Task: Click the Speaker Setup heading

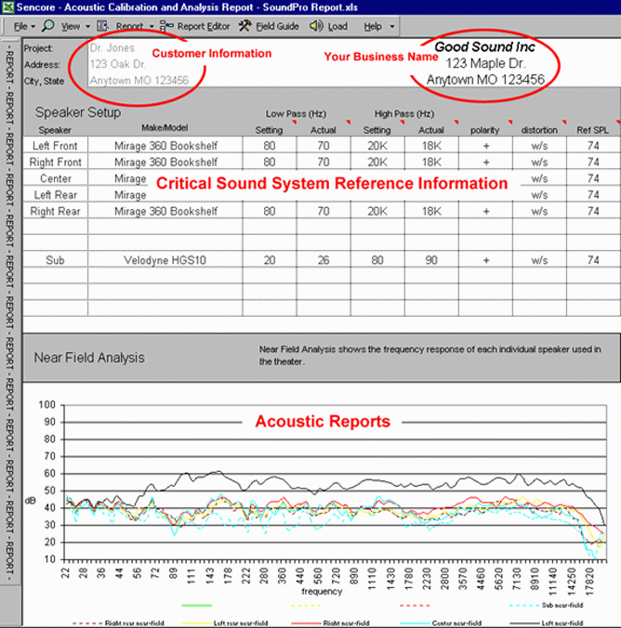Action: click(78, 112)
